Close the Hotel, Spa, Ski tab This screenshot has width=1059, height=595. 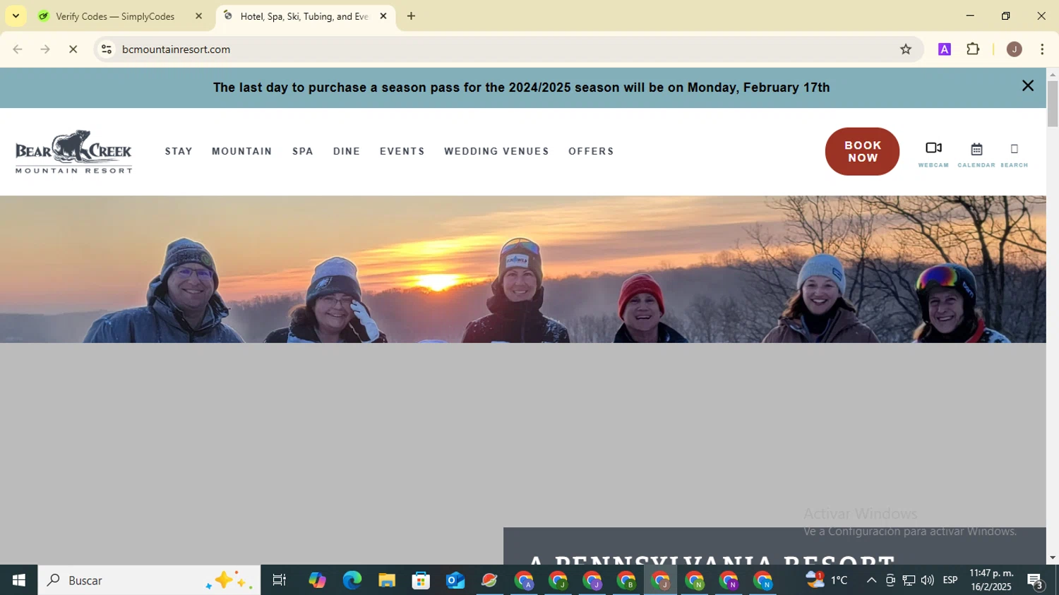[x=383, y=16]
